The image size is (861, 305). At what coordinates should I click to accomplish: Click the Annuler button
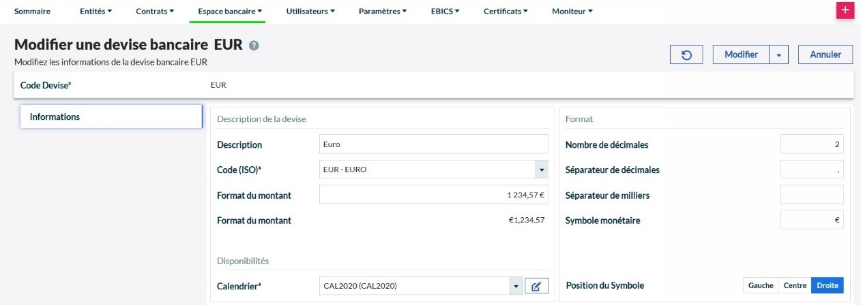coord(825,54)
